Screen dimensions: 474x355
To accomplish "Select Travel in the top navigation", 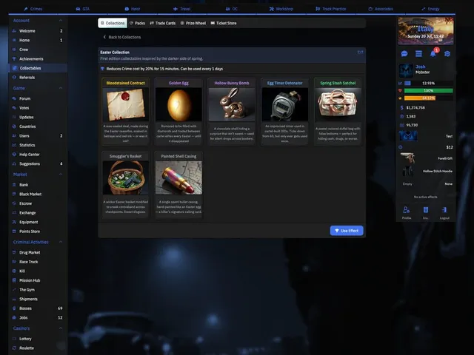I will coord(181,9).
